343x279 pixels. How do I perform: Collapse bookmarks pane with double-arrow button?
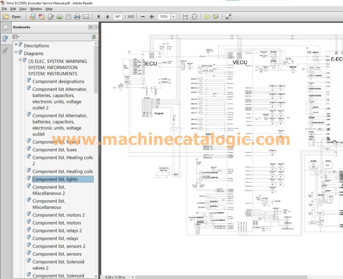click(x=91, y=27)
